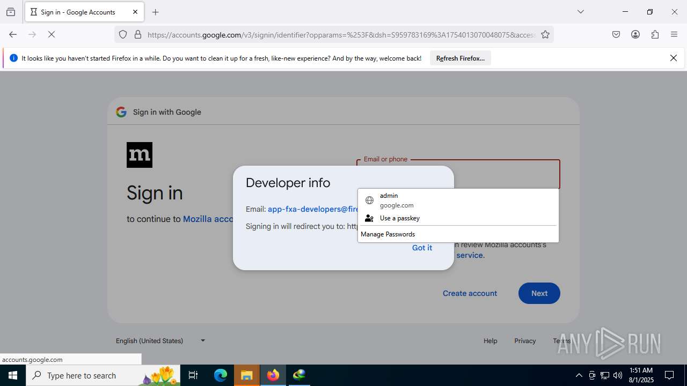
Task: Open the Action Center notifications icon
Action: pos(669,375)
